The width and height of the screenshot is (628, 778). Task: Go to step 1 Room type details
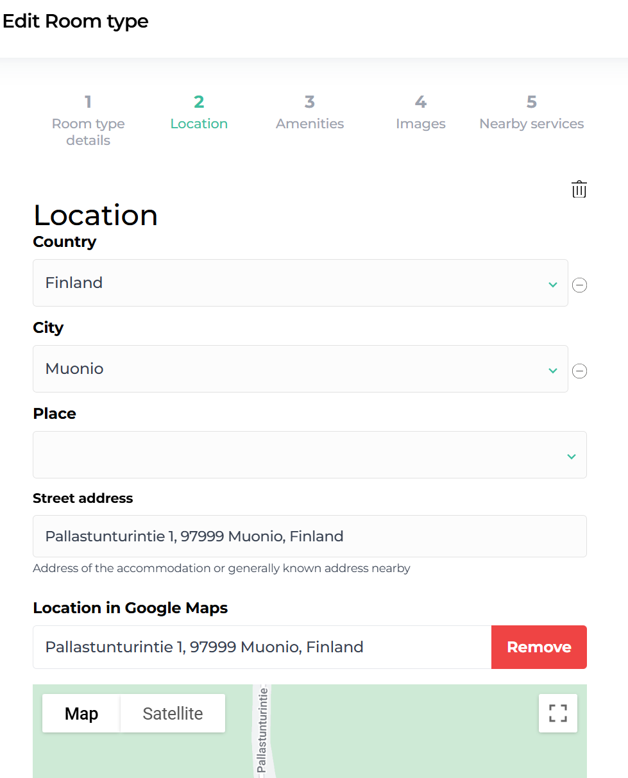[89, 121]
